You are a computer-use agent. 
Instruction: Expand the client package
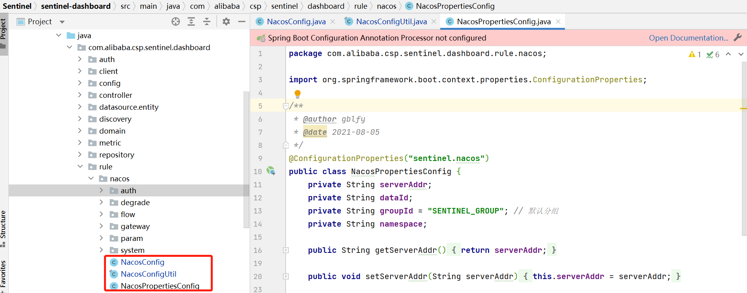[80, 71]
